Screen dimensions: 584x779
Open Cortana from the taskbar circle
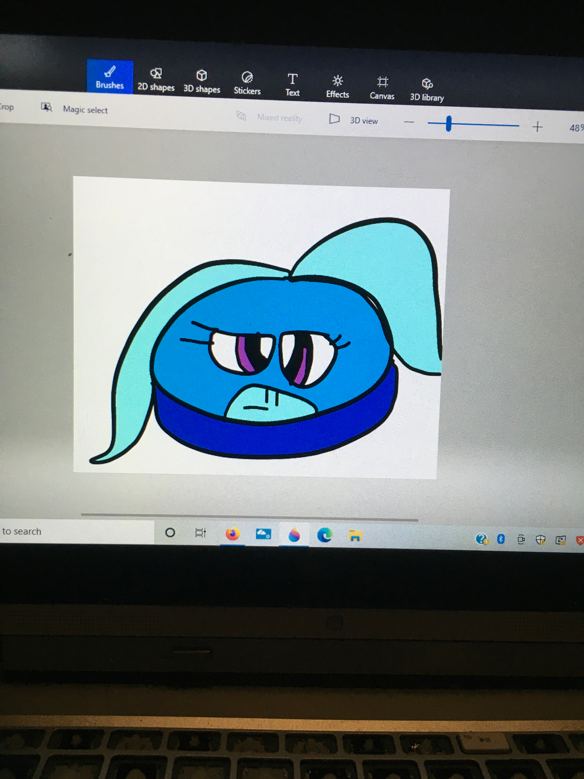[170, 533]
